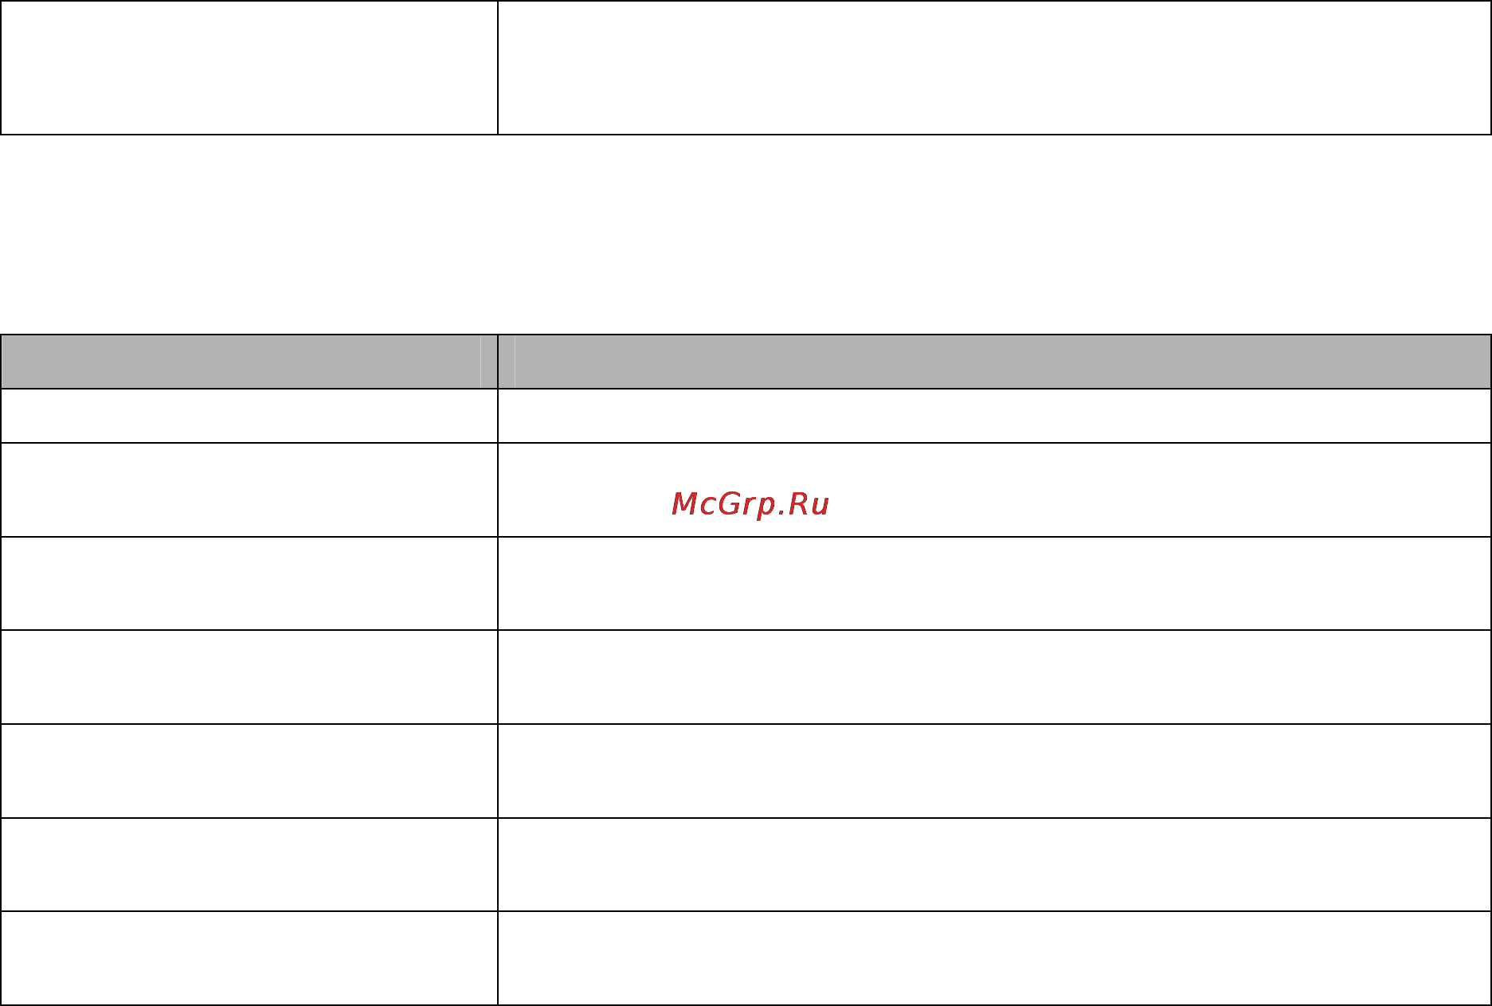Screen dimensions: 1492x1006
Task: Select the narrow cell in fifth row below header
Action: 249,771
